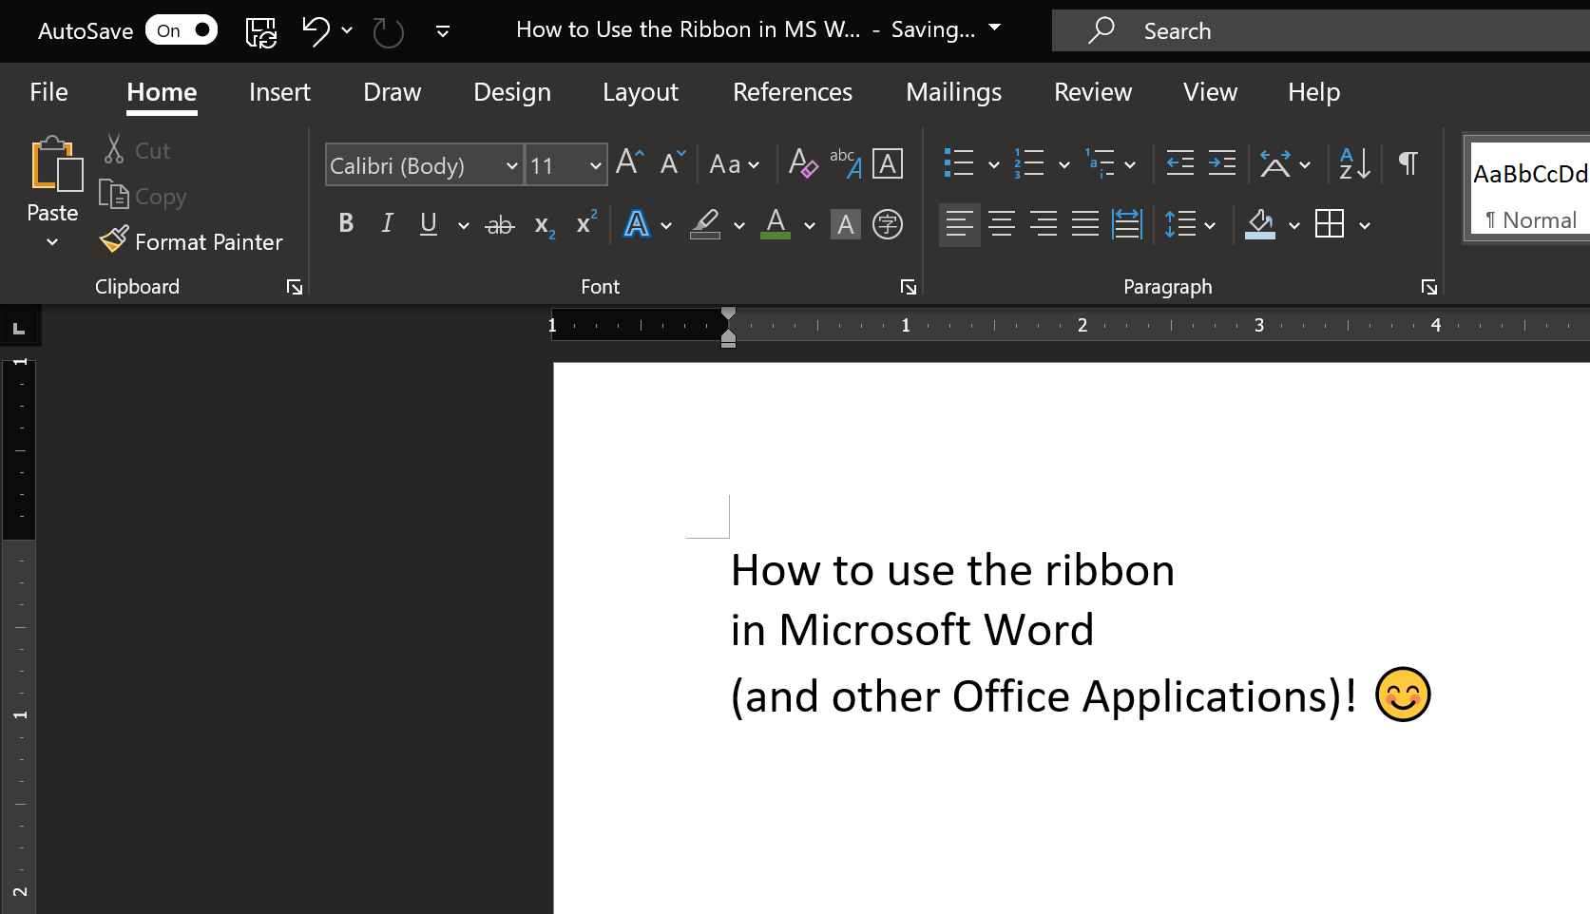Viewport: 1590px width, 914px height.
Task: Toggle bold formatting
Action: (346, 223)
